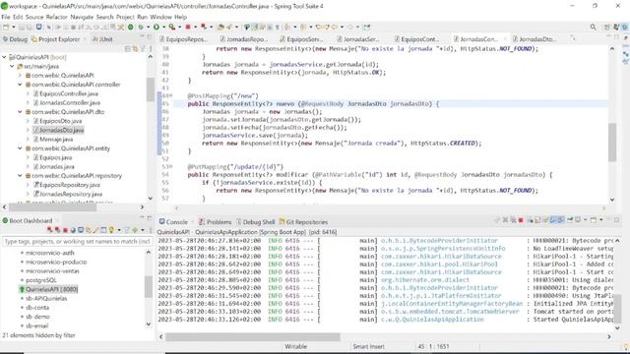630x354 pixels.
Task: Switch to the Git Repositories tab
Action: [x=303, y=222]
